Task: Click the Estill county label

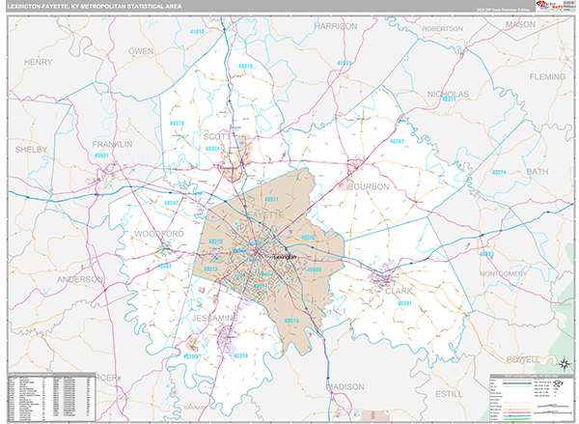Action: [449, 393]
